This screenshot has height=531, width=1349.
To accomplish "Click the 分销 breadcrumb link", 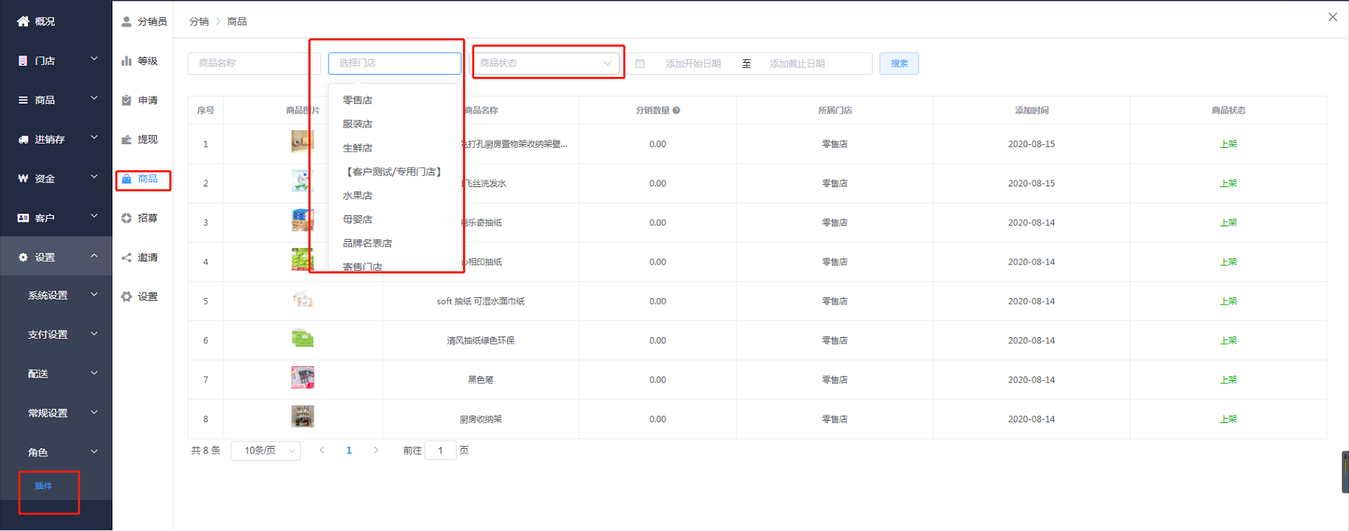I will click(x=199, y=21).
